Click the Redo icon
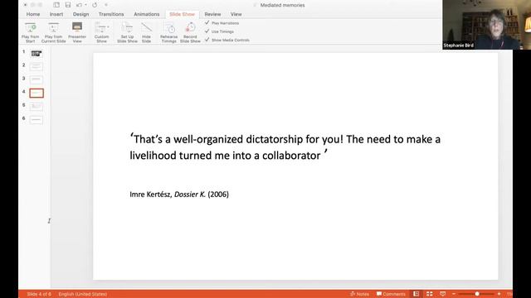The image size is (531, 298). tap(95, 5)
